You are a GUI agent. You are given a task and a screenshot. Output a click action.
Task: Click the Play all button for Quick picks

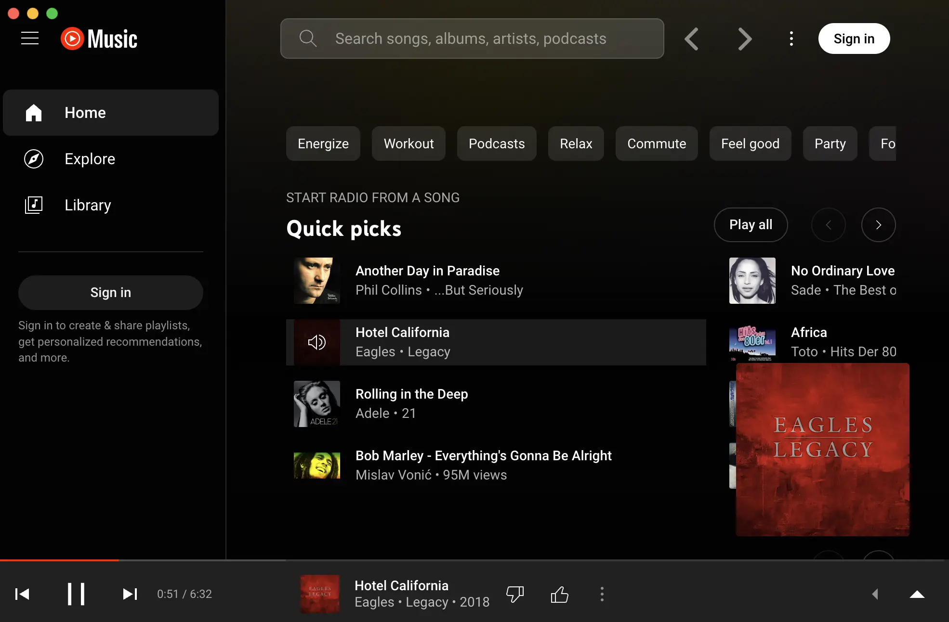[x=751, y=225]
